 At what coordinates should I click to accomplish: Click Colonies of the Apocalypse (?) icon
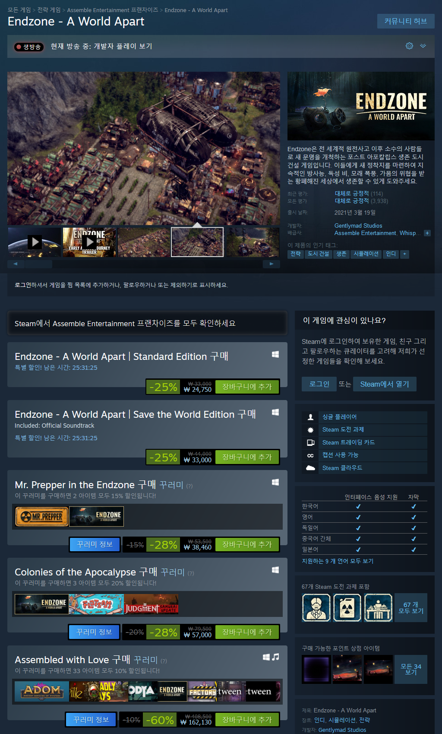(x=191, y=573)
